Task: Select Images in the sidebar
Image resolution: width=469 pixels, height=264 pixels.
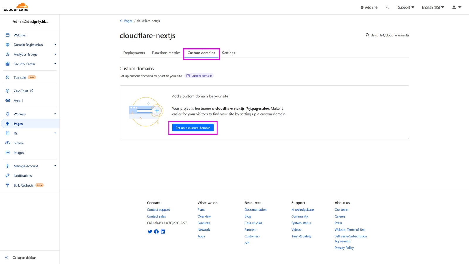Action: 18,153
